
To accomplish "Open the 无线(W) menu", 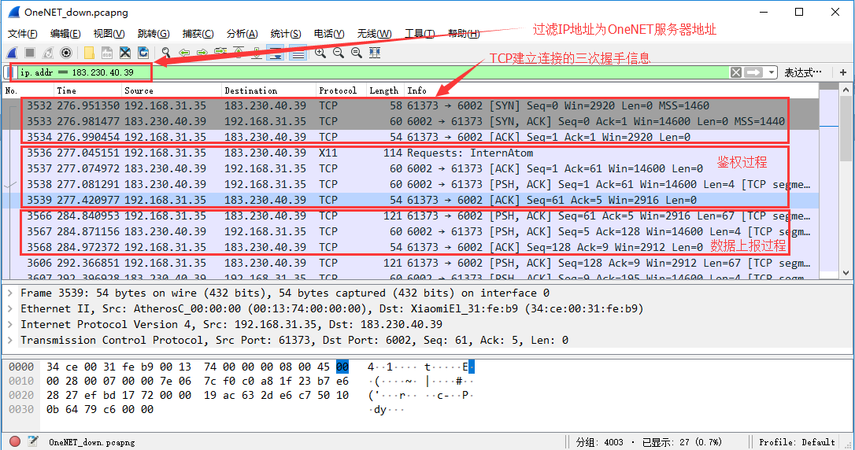I will (374, 34).
